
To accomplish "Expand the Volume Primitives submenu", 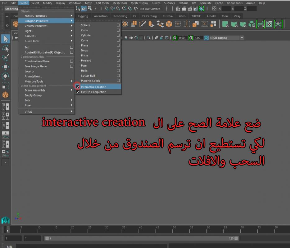I will (x=46, y=26).
